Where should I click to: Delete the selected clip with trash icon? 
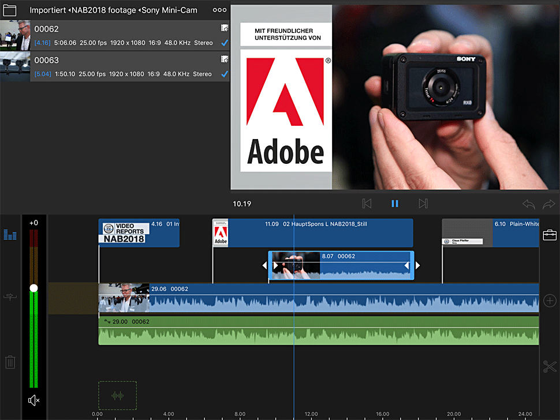point(10,362)
